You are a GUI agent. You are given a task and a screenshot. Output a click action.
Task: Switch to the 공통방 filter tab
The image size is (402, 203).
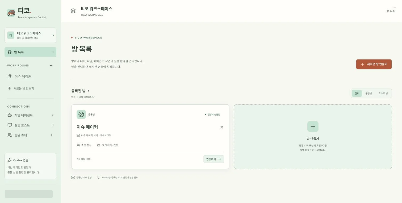(x=369, y=93)
